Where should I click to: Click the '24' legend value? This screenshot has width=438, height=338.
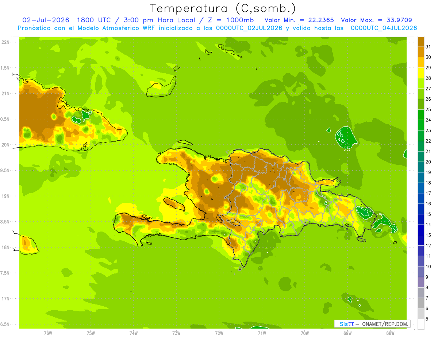point(429,120)
